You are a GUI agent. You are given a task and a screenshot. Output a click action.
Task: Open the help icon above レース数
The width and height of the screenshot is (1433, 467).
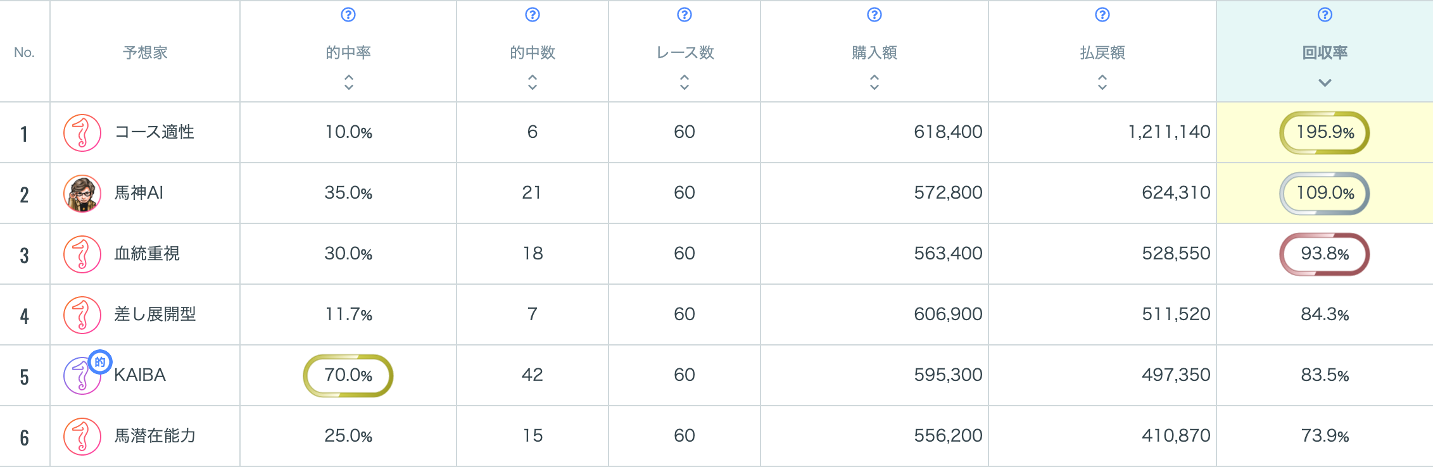coord(685,15)
